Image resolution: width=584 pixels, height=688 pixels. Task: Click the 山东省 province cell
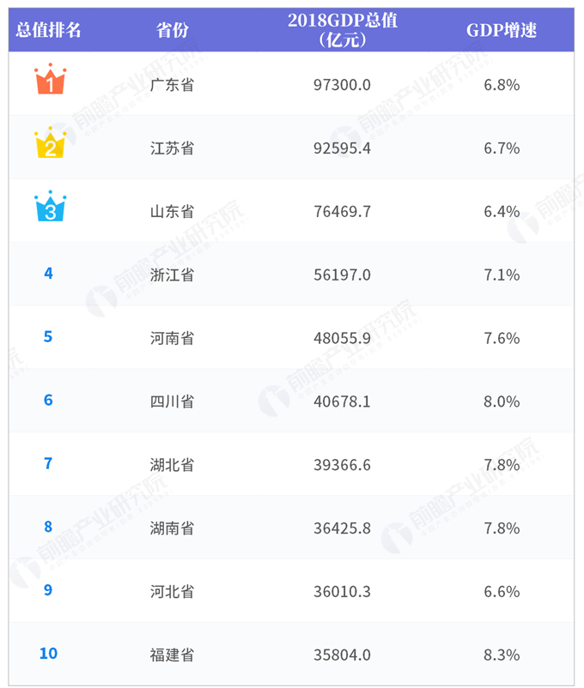pos(173,212)
